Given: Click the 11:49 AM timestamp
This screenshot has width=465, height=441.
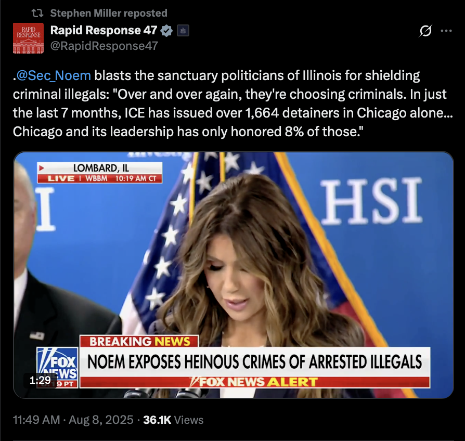Looking at the screenshot, I should (x=36, y=420).
